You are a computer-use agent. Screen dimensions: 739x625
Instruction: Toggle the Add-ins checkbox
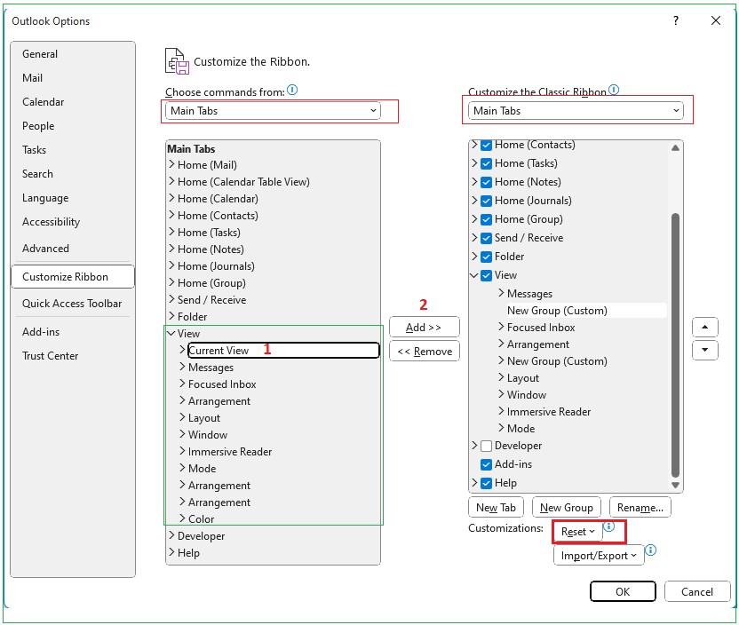tap(487, 465)
